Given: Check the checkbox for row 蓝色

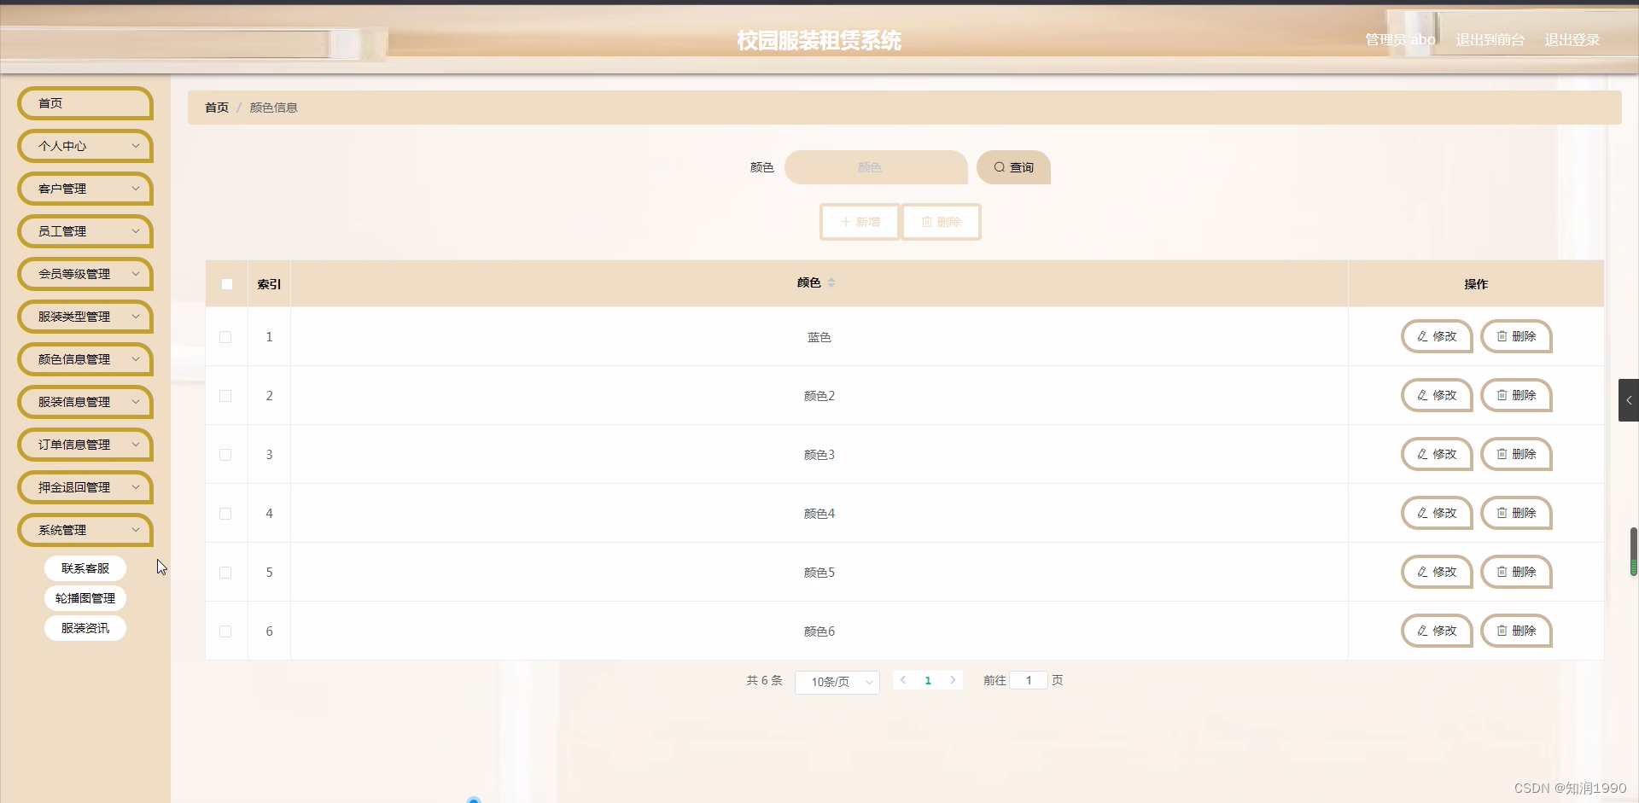Looking at the screenshot, I should (x=225, y=337).
